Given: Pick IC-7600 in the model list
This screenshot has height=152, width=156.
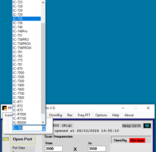Looking at the screenshot, I should coord(27,89).
